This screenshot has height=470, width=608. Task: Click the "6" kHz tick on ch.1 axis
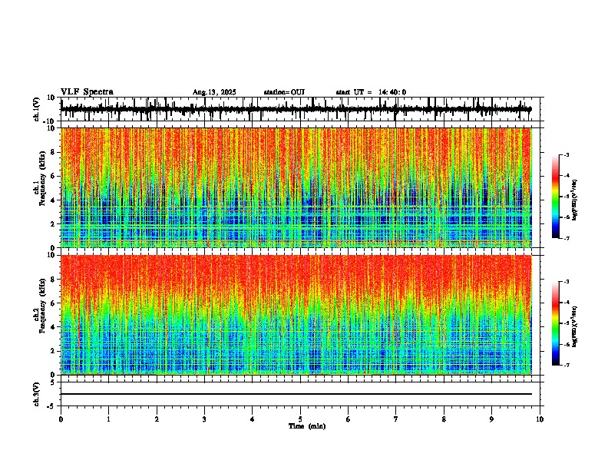[53, 176]
